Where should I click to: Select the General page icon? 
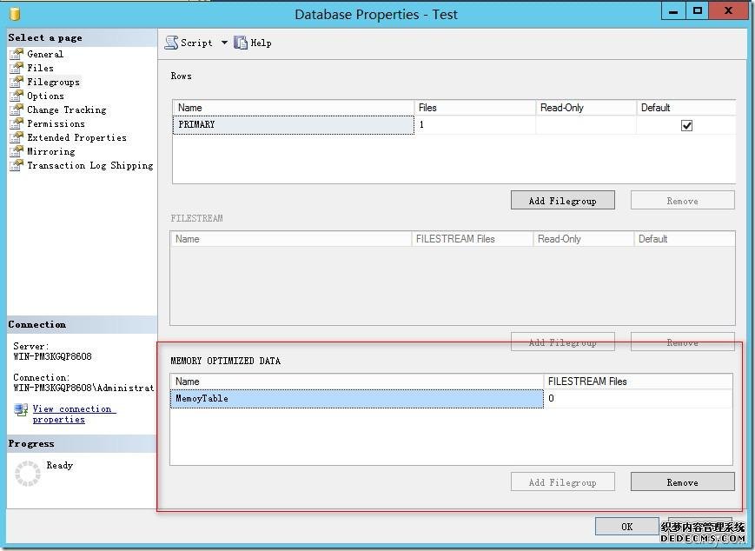pyautogui.click(x=17, y=54)
